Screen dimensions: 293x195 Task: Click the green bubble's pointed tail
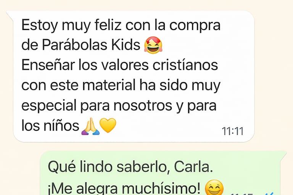tap(283, 155)
